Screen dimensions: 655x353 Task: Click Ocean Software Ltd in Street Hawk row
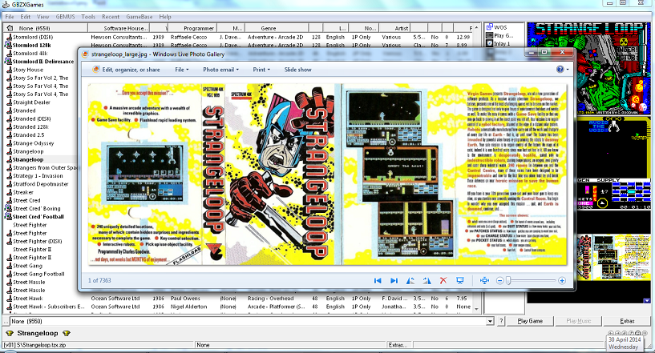[115, 299]
